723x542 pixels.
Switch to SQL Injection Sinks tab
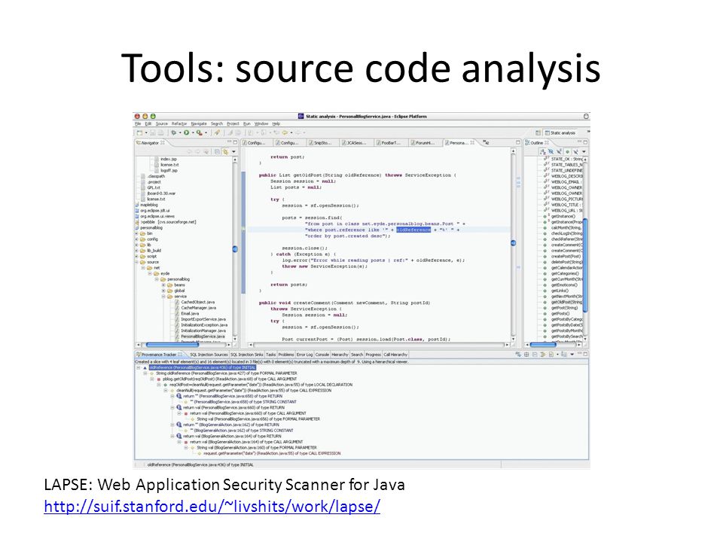[x=247, y=355]
